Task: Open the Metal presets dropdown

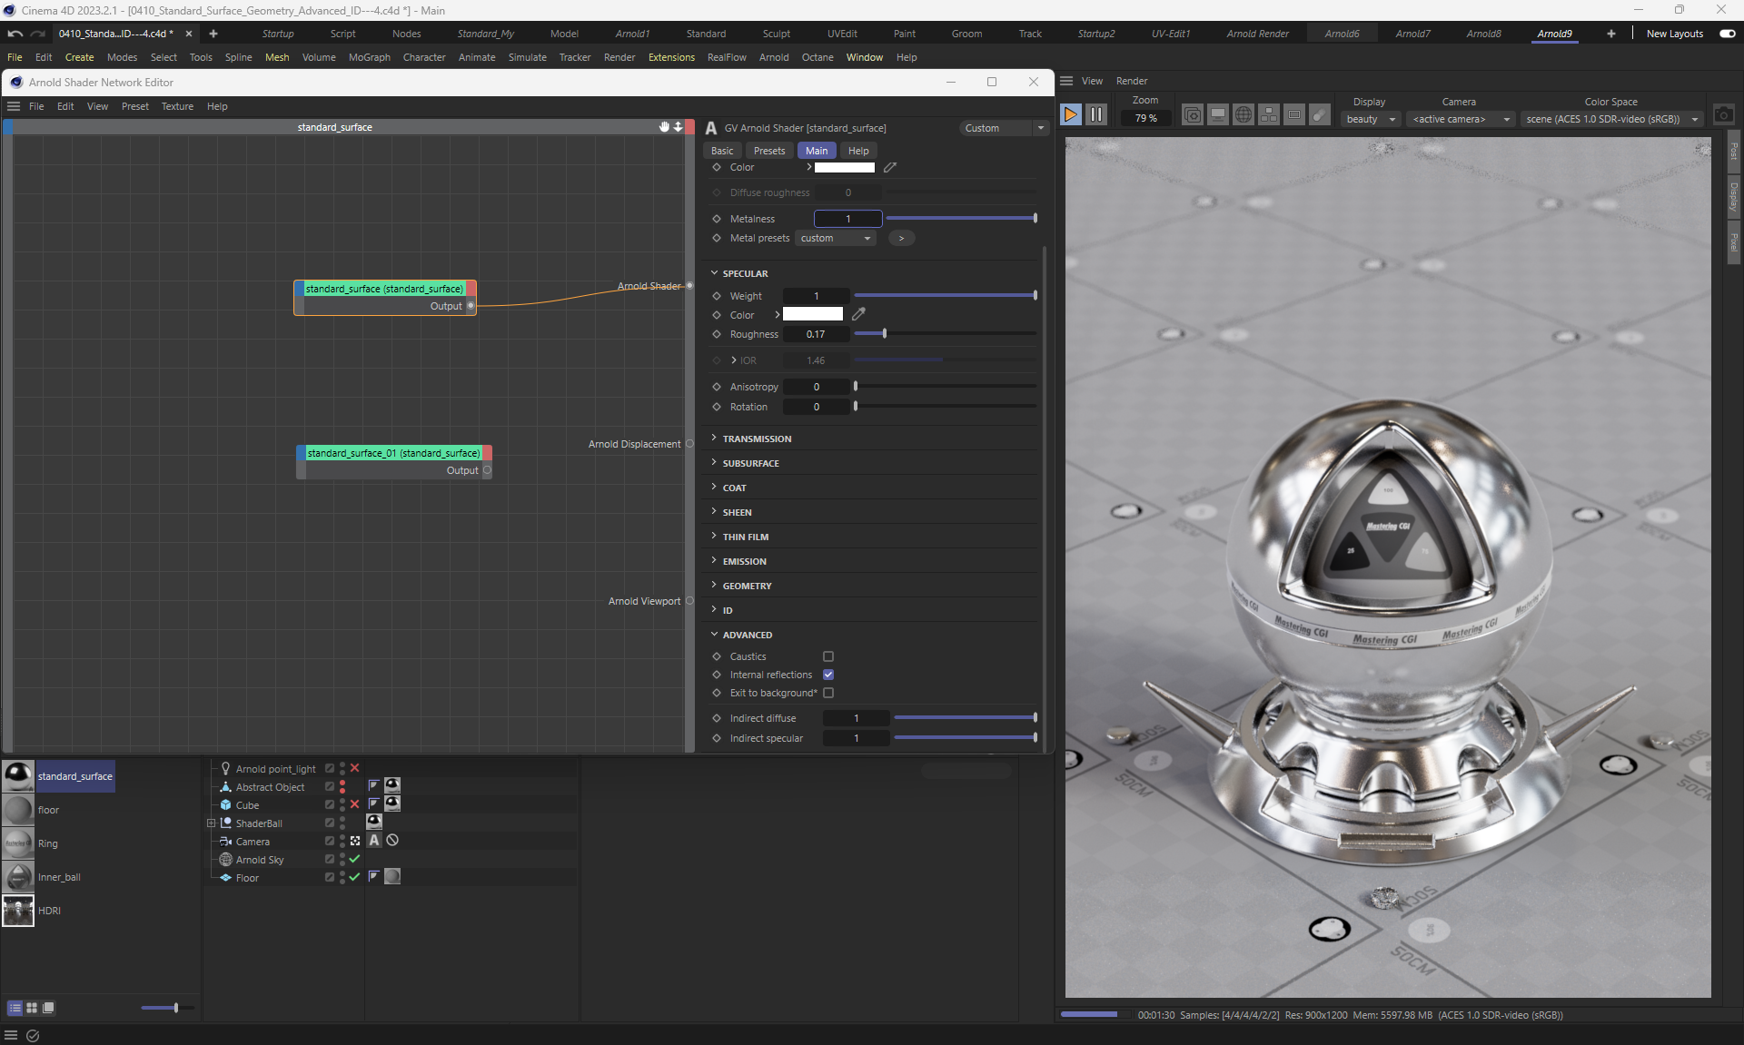Action: click(836, 238)
